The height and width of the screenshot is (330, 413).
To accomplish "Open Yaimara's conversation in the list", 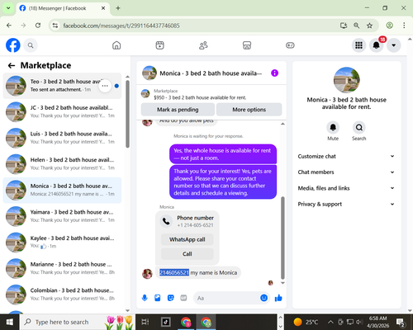I will pyautogui.click(x=62, y=216).
